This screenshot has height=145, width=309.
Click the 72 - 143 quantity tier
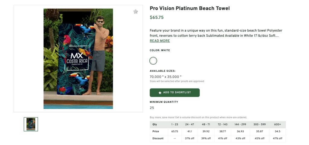(x=223, y=125)
